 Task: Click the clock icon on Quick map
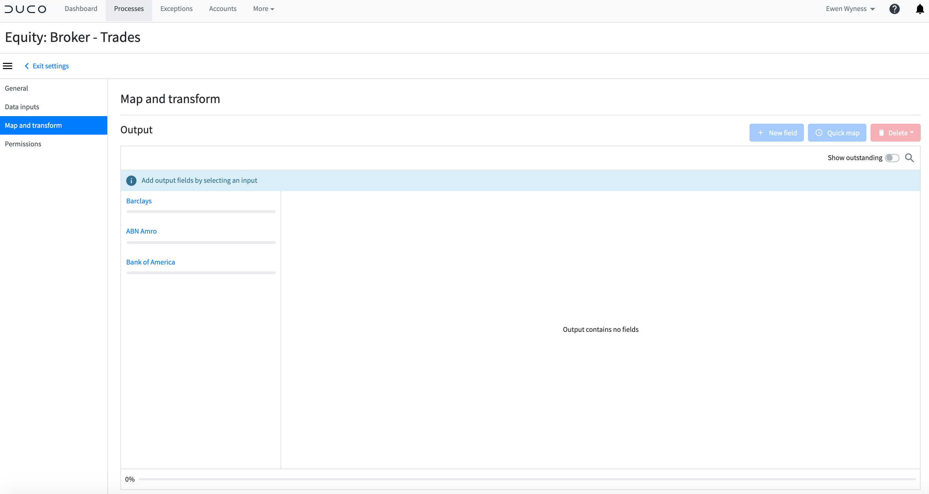click(818, 133)
